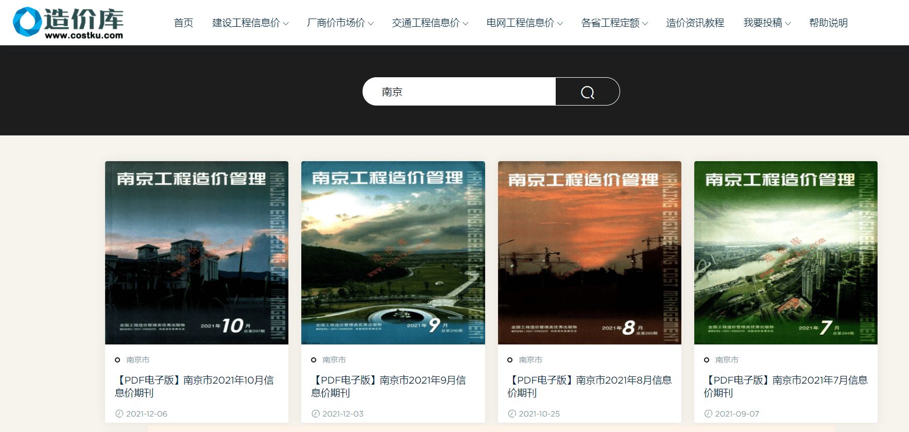Click the circle bullet before last 南京市 tag

click(707, 360)
